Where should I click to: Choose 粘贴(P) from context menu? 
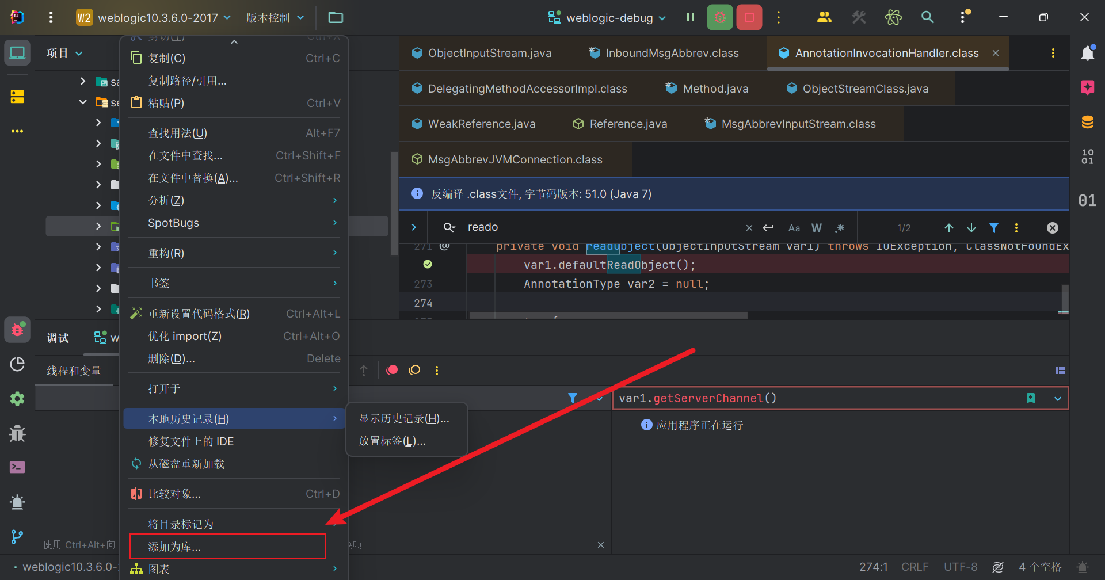[x=234, y=103]
